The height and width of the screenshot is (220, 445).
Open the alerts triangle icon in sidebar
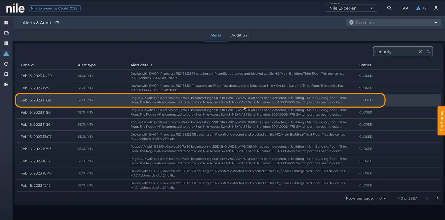(6, 54)
